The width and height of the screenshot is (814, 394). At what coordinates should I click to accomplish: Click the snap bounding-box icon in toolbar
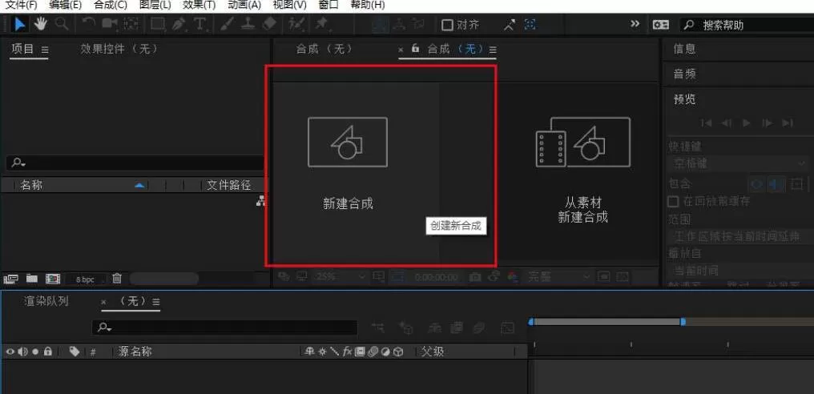point(530,24)
